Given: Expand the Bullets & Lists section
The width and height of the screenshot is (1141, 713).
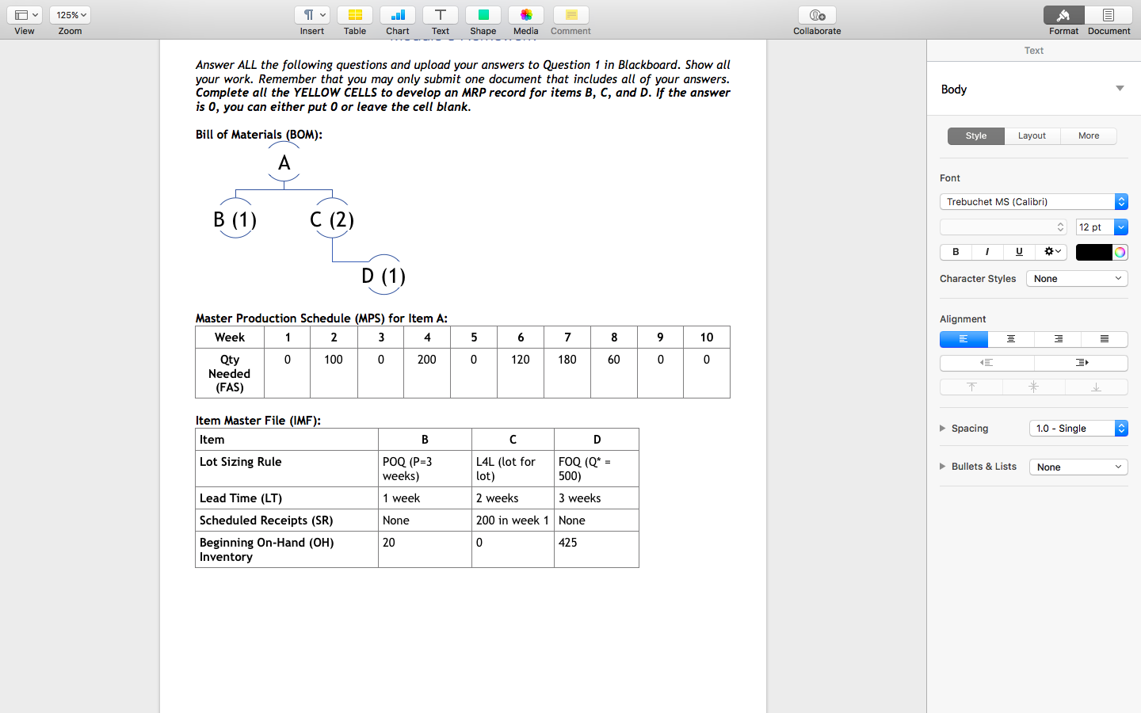Looking at the screenshot, I should (x=943, y=467).
